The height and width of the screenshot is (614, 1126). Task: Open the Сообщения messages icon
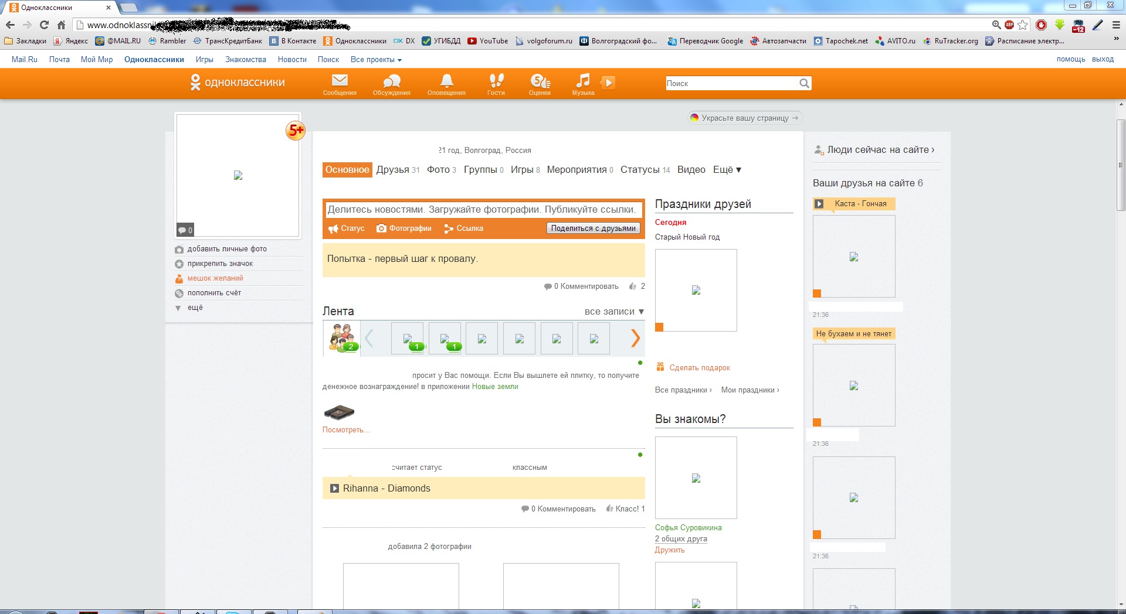pos(340,81)
